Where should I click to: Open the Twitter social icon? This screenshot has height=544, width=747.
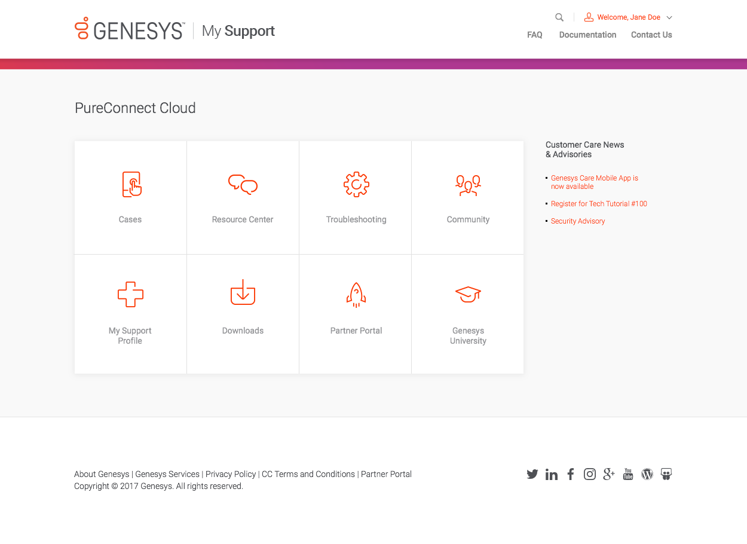pyautogui.click(x=532, y=474)
